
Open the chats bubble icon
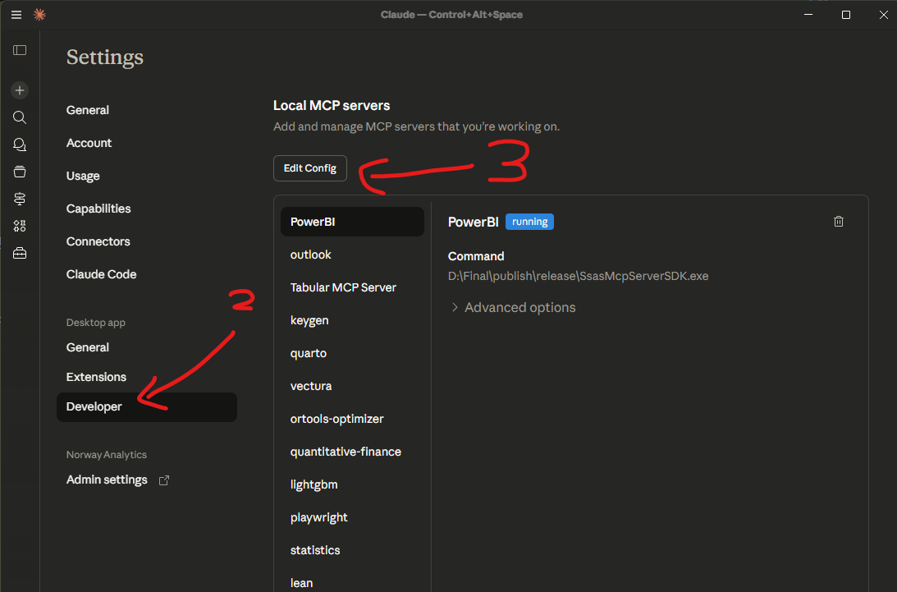point(20,145)
